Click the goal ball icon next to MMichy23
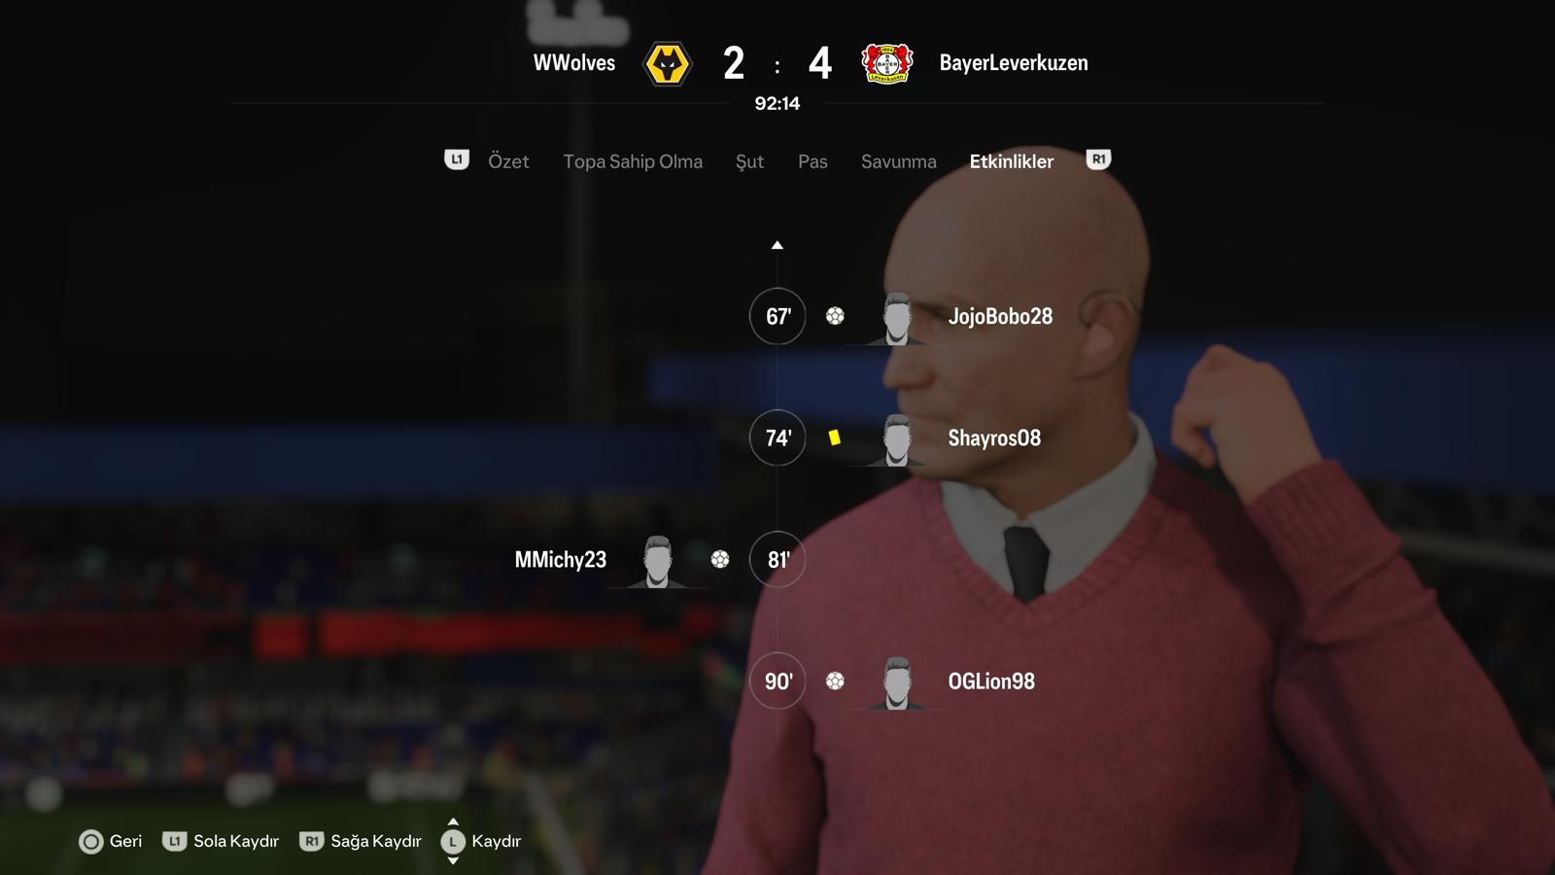 [720, 559]
